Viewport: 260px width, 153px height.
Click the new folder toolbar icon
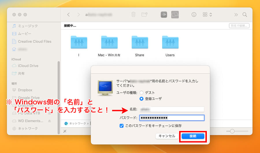pyautogui.click(x=144, y=15)
